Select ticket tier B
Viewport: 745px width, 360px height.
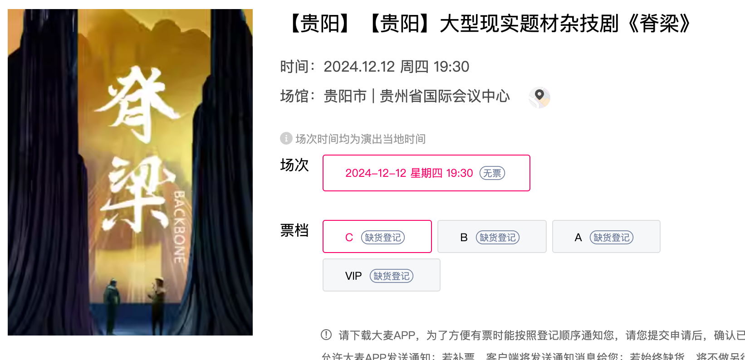[x=492, y=236]
